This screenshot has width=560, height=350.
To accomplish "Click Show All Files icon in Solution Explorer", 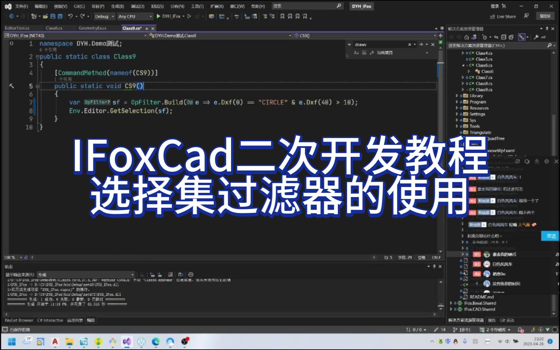I will (511, 37).
